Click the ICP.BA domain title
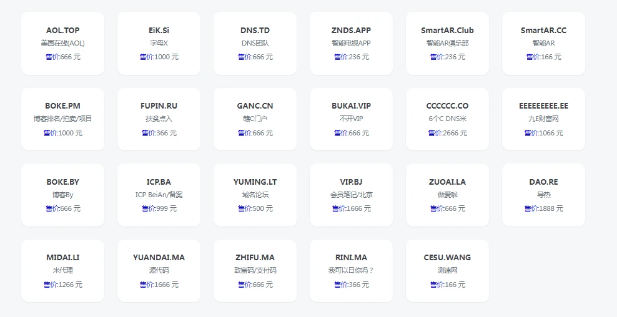The height and width of the screenshot is (317, 617). [159, 182]
